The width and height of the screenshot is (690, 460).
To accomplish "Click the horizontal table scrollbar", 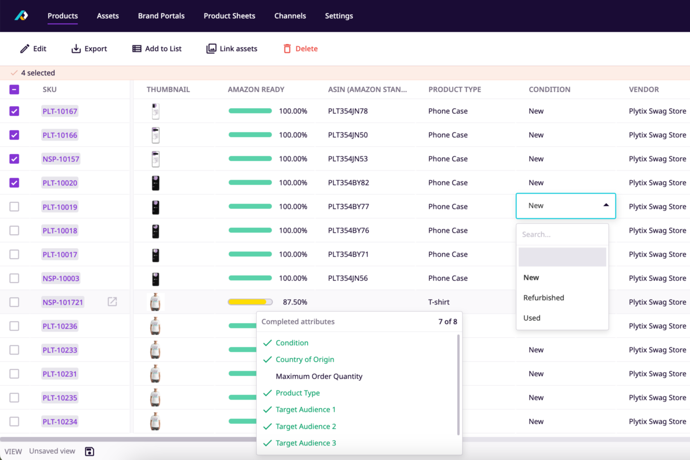I will point(128,439).
